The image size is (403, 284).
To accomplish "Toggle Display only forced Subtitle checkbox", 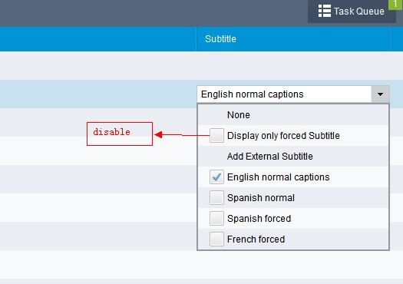I will click(216, 135).
